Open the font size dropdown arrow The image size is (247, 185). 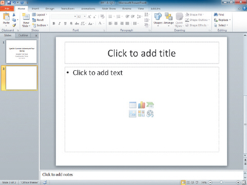85,16
